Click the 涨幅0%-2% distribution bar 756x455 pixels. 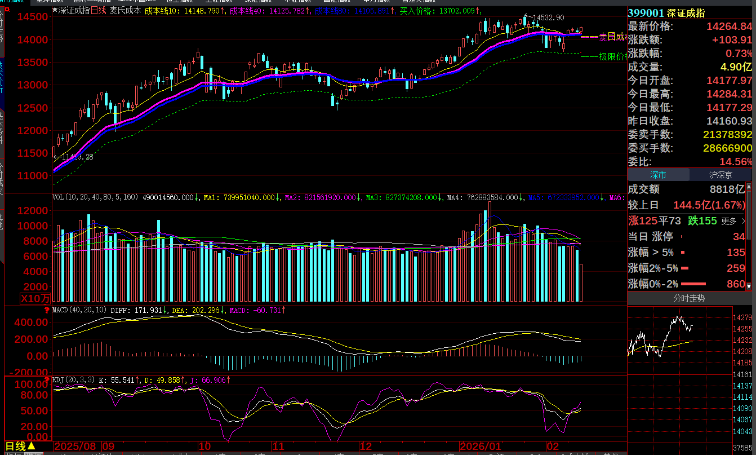(701, 284)
